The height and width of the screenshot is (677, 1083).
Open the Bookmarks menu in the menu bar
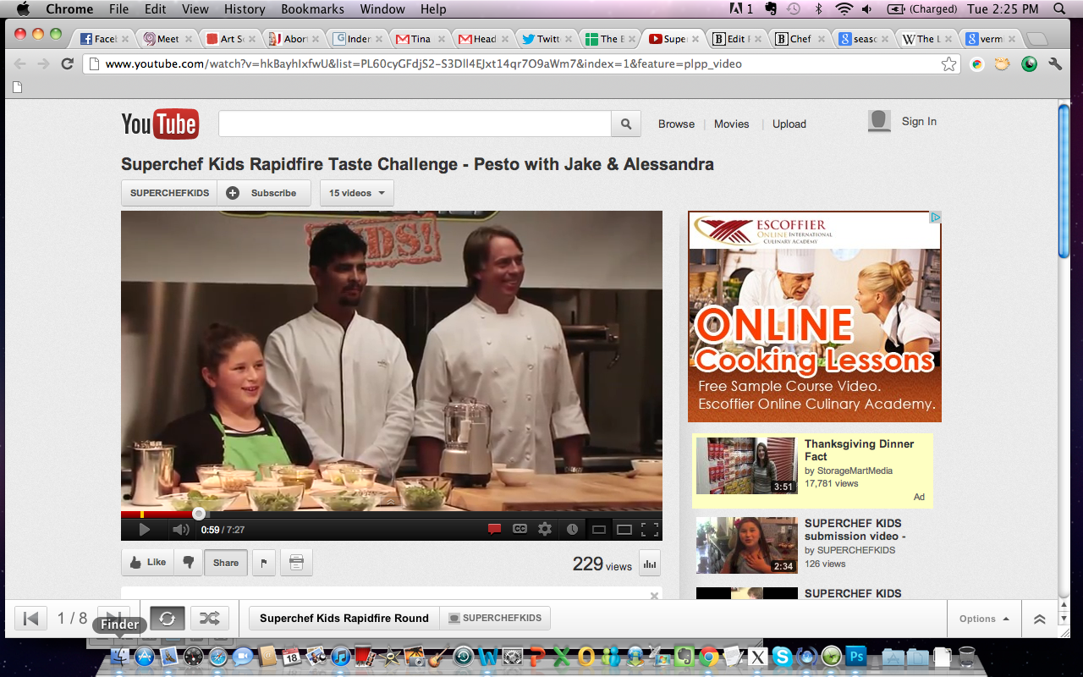[x=314, y=9]
